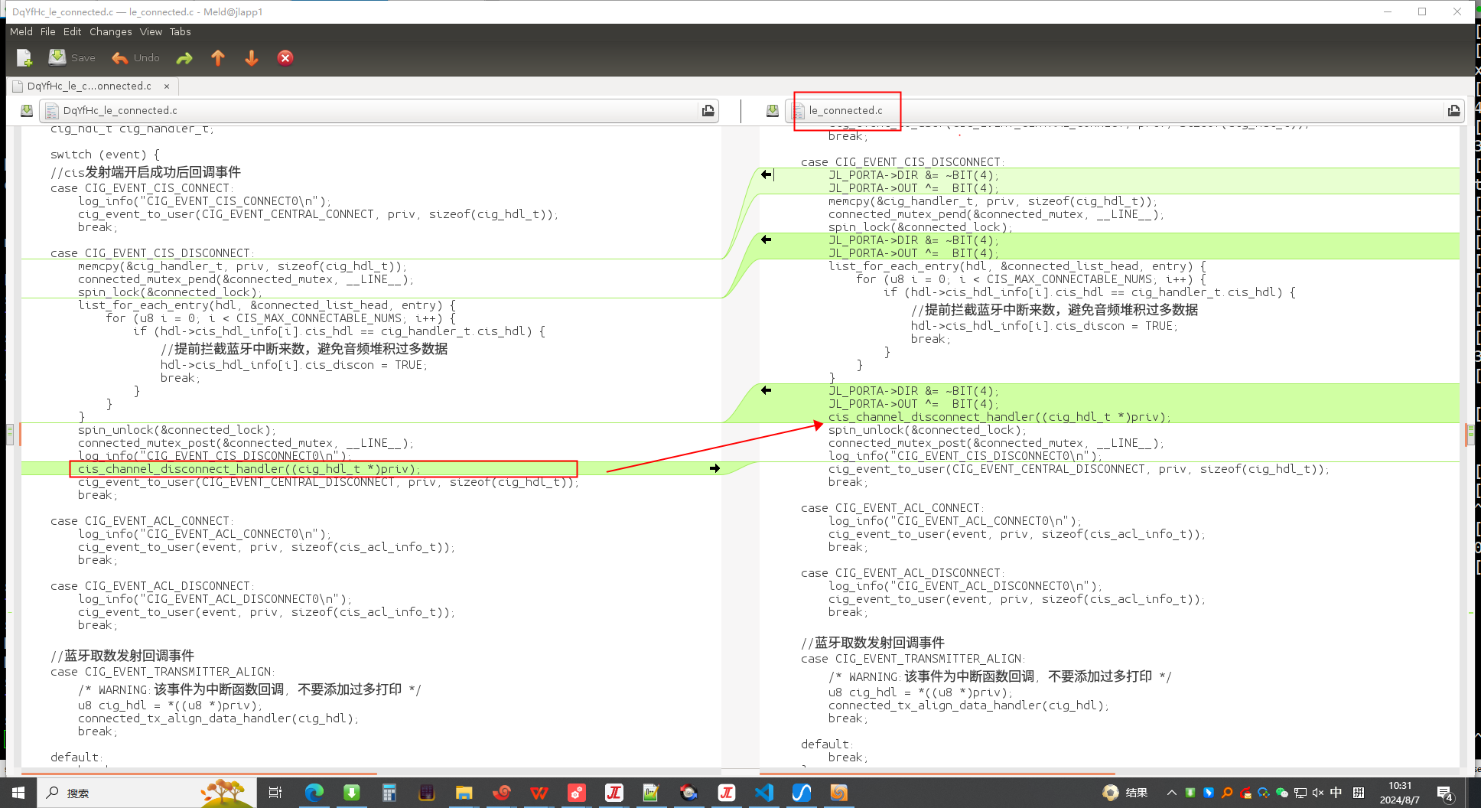Open the Edit menu
1481x808 pixels.
pos(73,31)
